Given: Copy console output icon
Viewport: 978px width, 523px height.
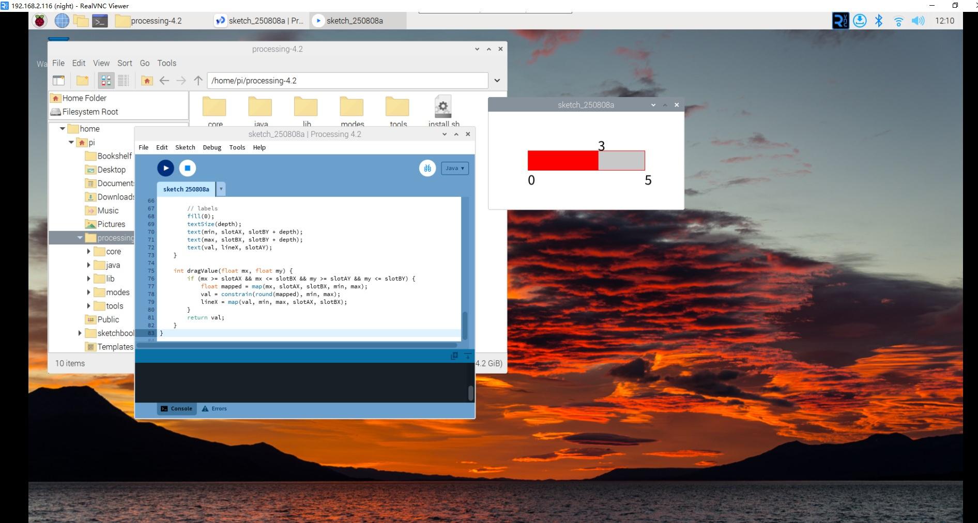Looking at the screenshot, I should [x=454, y=356].
